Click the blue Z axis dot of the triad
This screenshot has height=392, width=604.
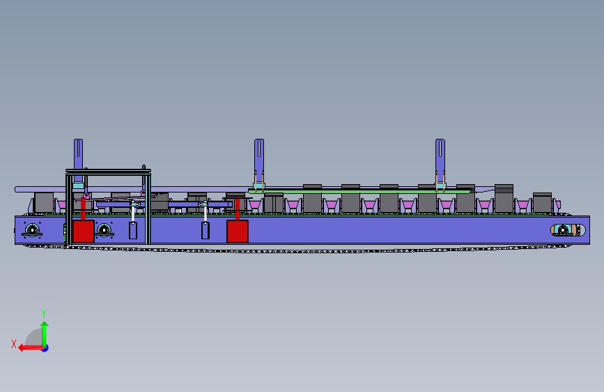point(45,348)
